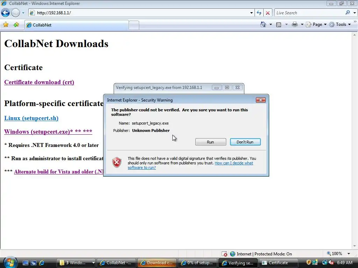Expand the Home button dropdown arrow

pyautogui.click(x=271, y=24)
